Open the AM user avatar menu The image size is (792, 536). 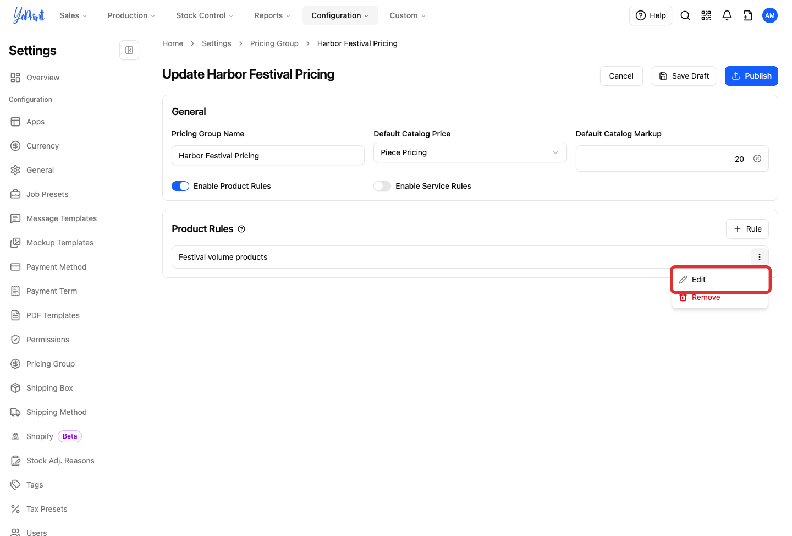770,15
